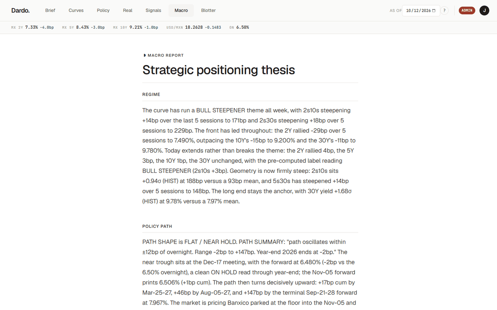Viewport: 497px width, 310px height.
Task: Click the MX 5Y ticker quote
Action: click(83, 28)
